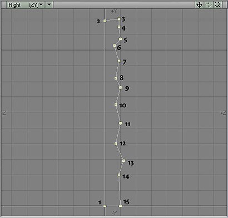Click the viewport zoom magnifier icon

point(217,5)
